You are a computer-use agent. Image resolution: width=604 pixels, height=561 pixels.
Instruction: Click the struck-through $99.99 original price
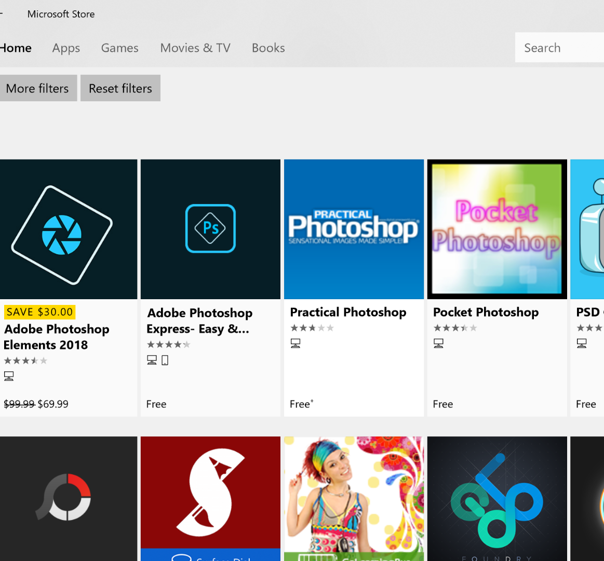pos(19,404)
